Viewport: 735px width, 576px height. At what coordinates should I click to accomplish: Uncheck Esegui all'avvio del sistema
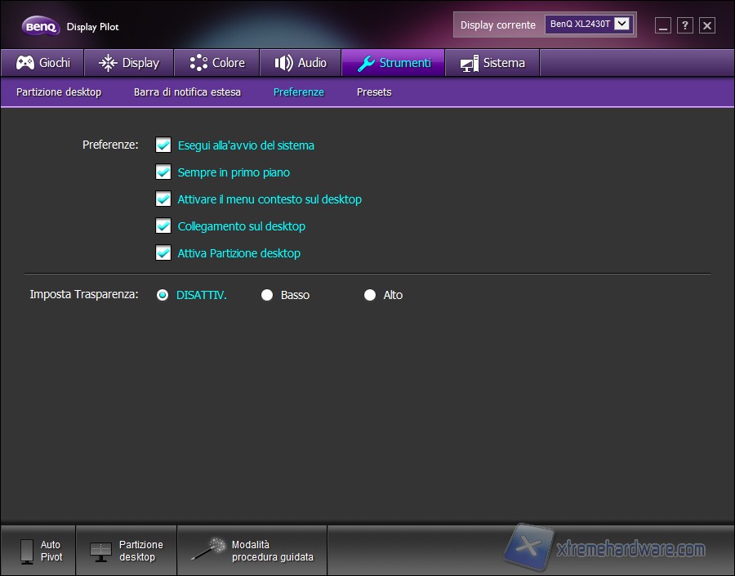pyautogui.click(x=163, y=145)
